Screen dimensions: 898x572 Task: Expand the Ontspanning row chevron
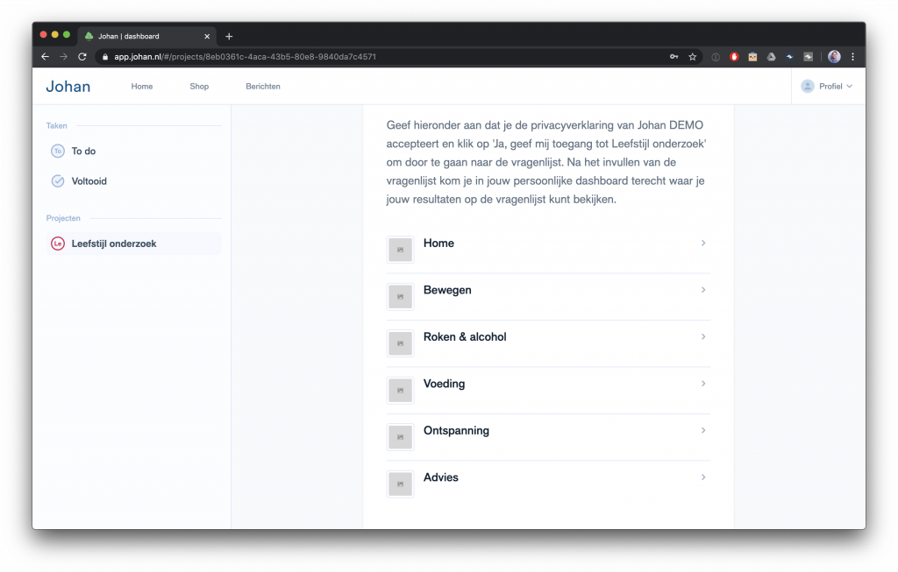point(703,431)
